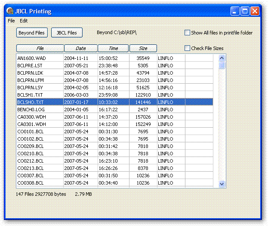Click the scroll up arrow of file list

[222, 58]
